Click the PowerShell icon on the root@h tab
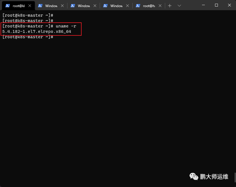The image size is (236, 187). point(138,6)
